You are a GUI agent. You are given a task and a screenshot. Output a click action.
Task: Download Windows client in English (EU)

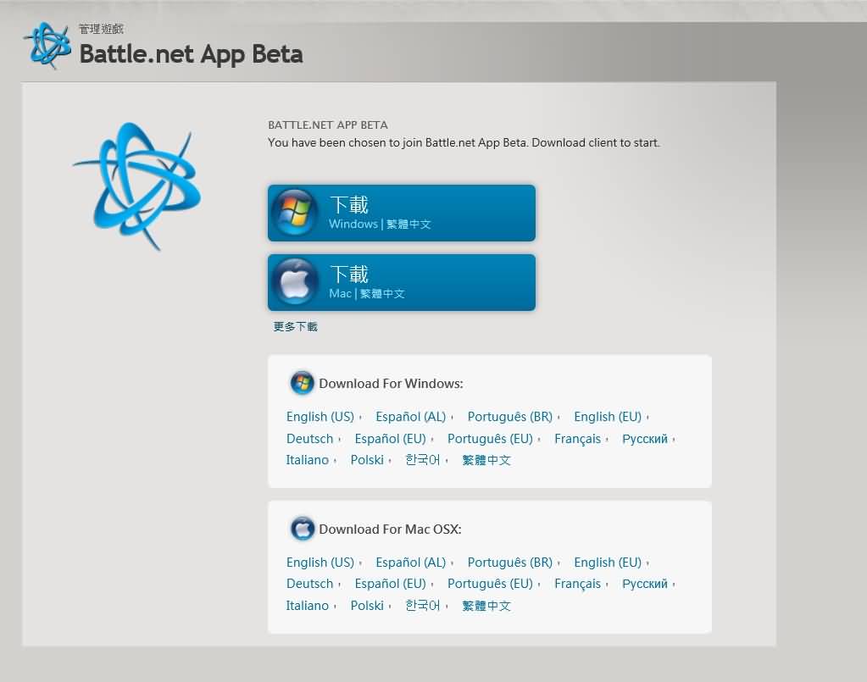(x=608, y=417)
